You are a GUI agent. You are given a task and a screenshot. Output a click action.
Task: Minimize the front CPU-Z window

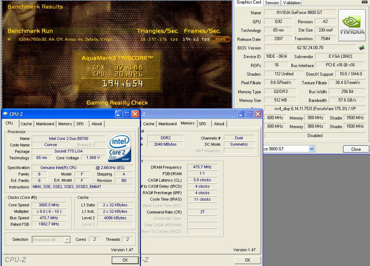click(118, 114)
